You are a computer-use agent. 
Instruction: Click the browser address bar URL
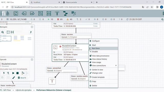tap(73, 7)
